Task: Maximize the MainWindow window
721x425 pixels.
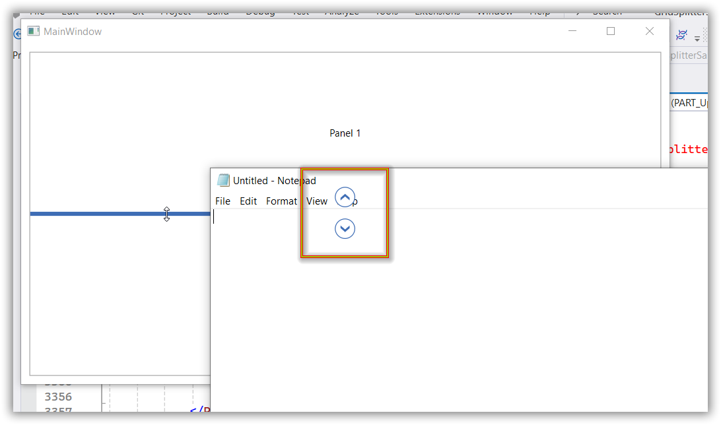Action: (x=611, y=31)
